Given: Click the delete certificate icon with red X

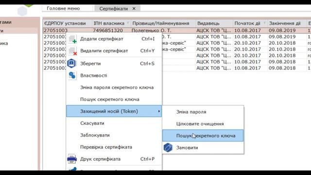Looking at the screenshot, I should click(x=72, y=51).
